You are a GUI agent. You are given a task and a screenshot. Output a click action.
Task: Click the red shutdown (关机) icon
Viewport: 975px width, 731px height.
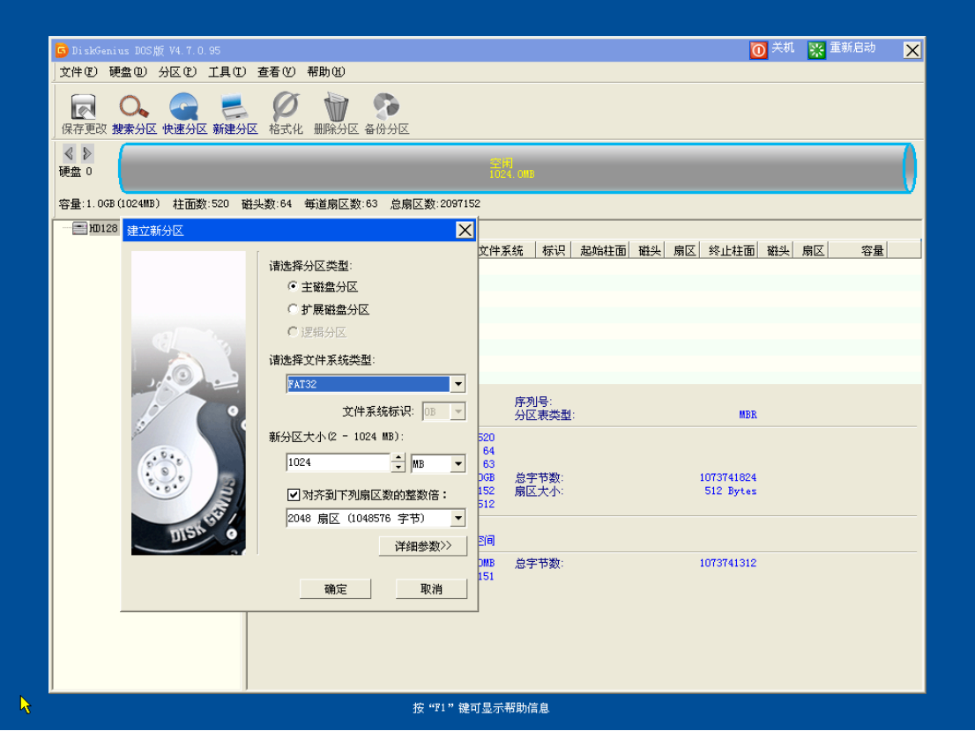pos(758,49)
